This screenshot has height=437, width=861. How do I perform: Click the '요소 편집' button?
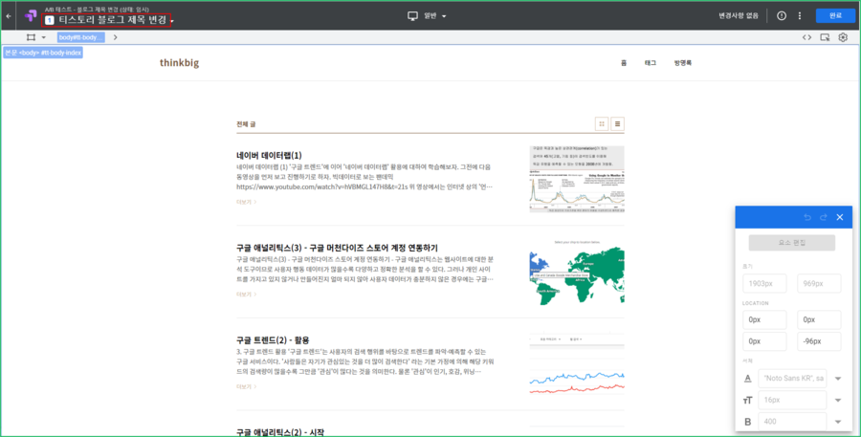792,243
